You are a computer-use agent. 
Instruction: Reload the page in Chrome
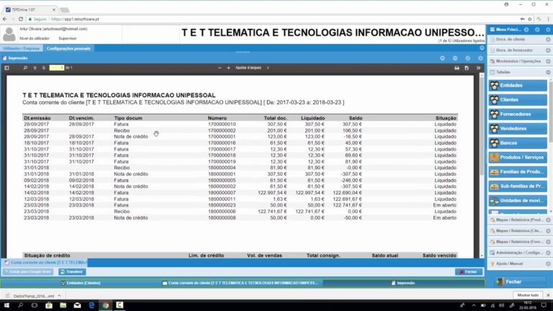click(x=21, y=19)
